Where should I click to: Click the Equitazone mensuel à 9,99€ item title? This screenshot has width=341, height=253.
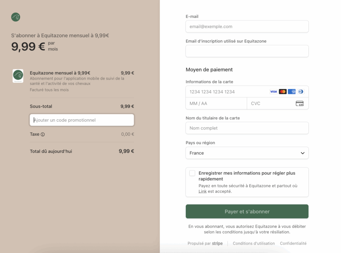point(60,73)
